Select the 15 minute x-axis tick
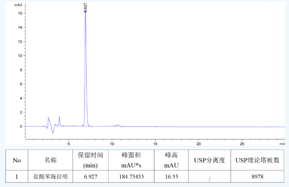Screen dimensions: 289x187 (155, 143)
